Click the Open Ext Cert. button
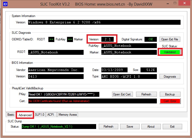Screen dimensions: 192x138 tap(122, 94)
